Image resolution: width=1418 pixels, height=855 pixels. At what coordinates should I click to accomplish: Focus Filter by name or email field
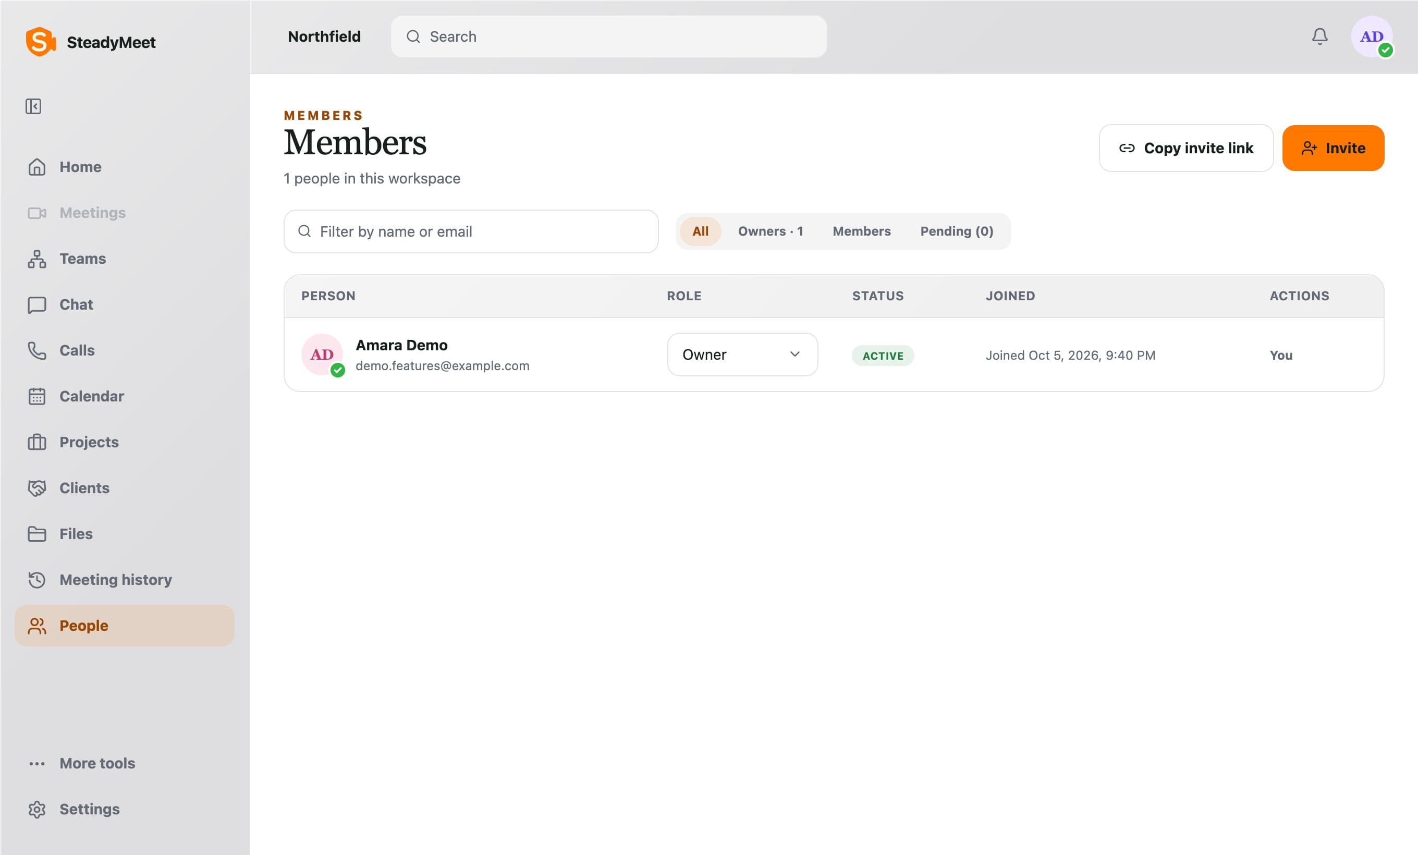tap(471, 232)
